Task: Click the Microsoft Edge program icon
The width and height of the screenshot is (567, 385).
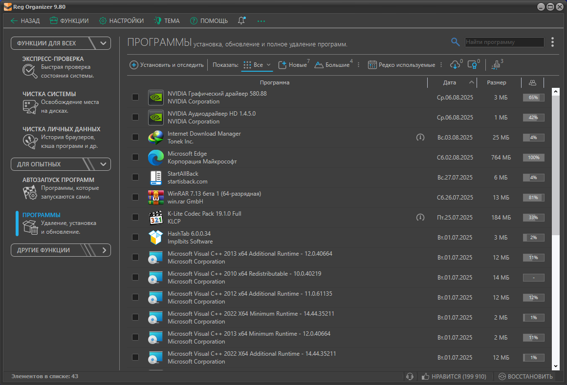Action: click(156, 157)
